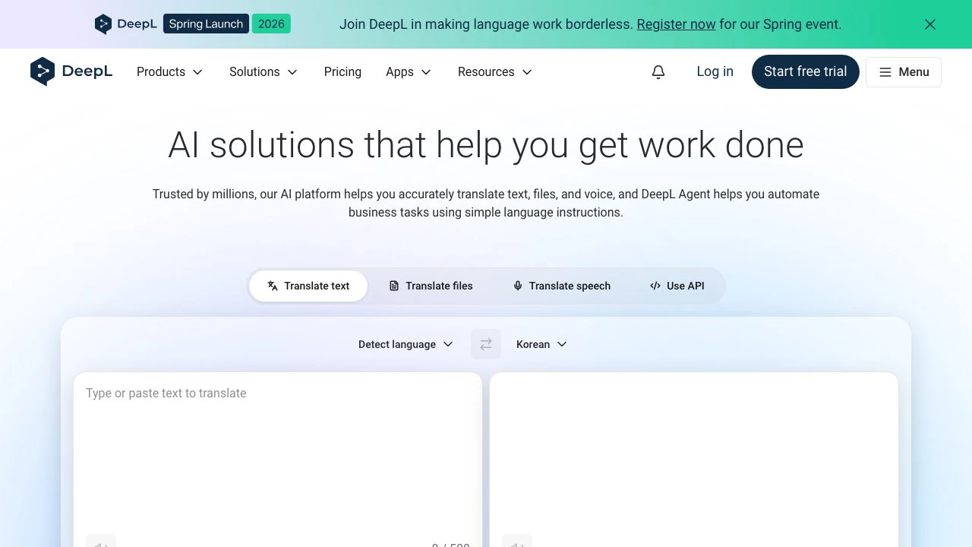Click the main headline about AI solutions

click(486, 144)
